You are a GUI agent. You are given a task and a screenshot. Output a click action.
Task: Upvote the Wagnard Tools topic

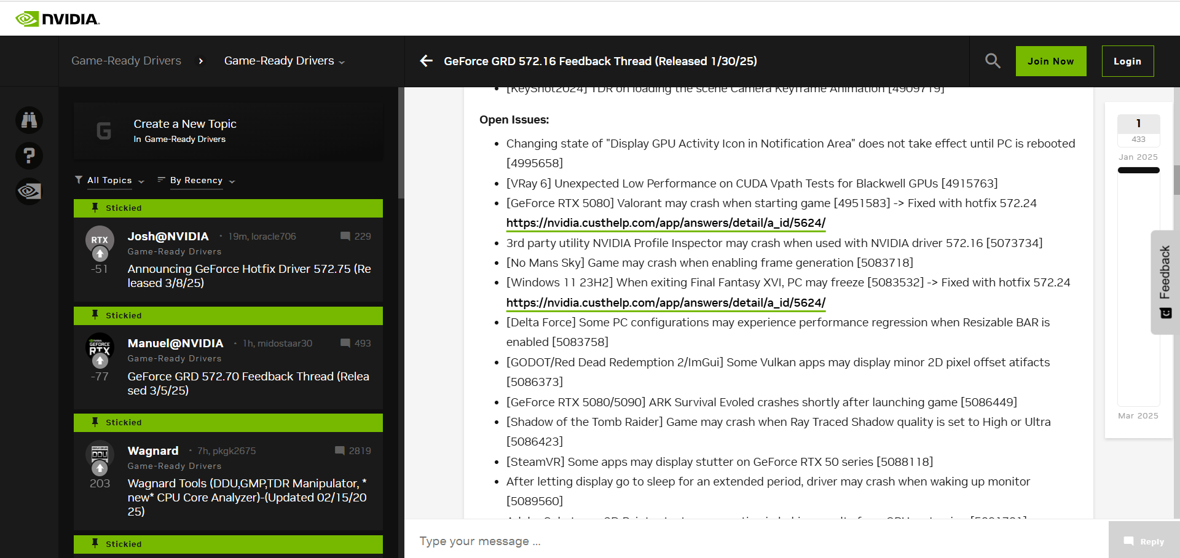(x=100, y=468)
